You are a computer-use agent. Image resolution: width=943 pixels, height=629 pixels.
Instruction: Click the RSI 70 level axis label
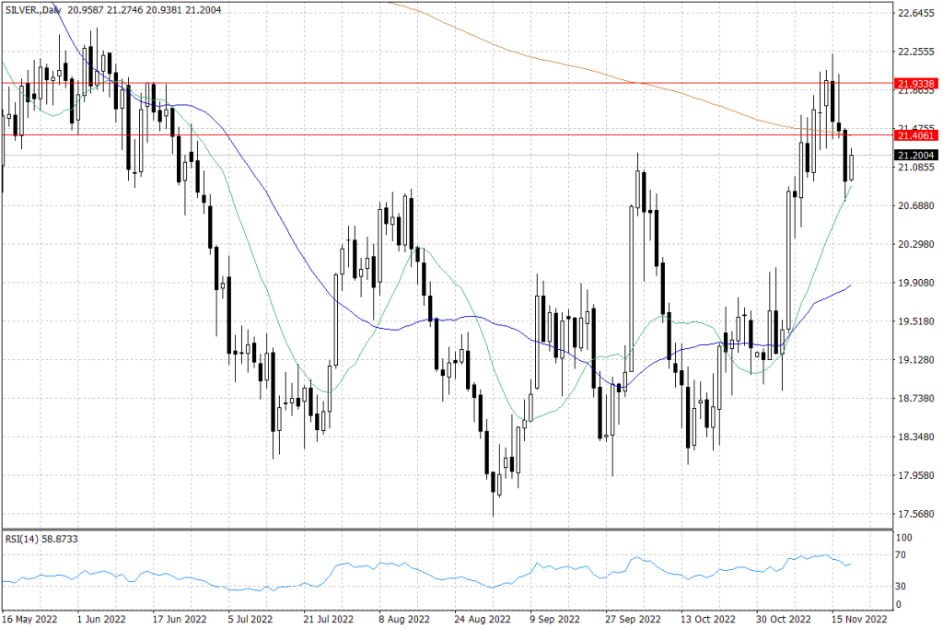pos(902,555)
